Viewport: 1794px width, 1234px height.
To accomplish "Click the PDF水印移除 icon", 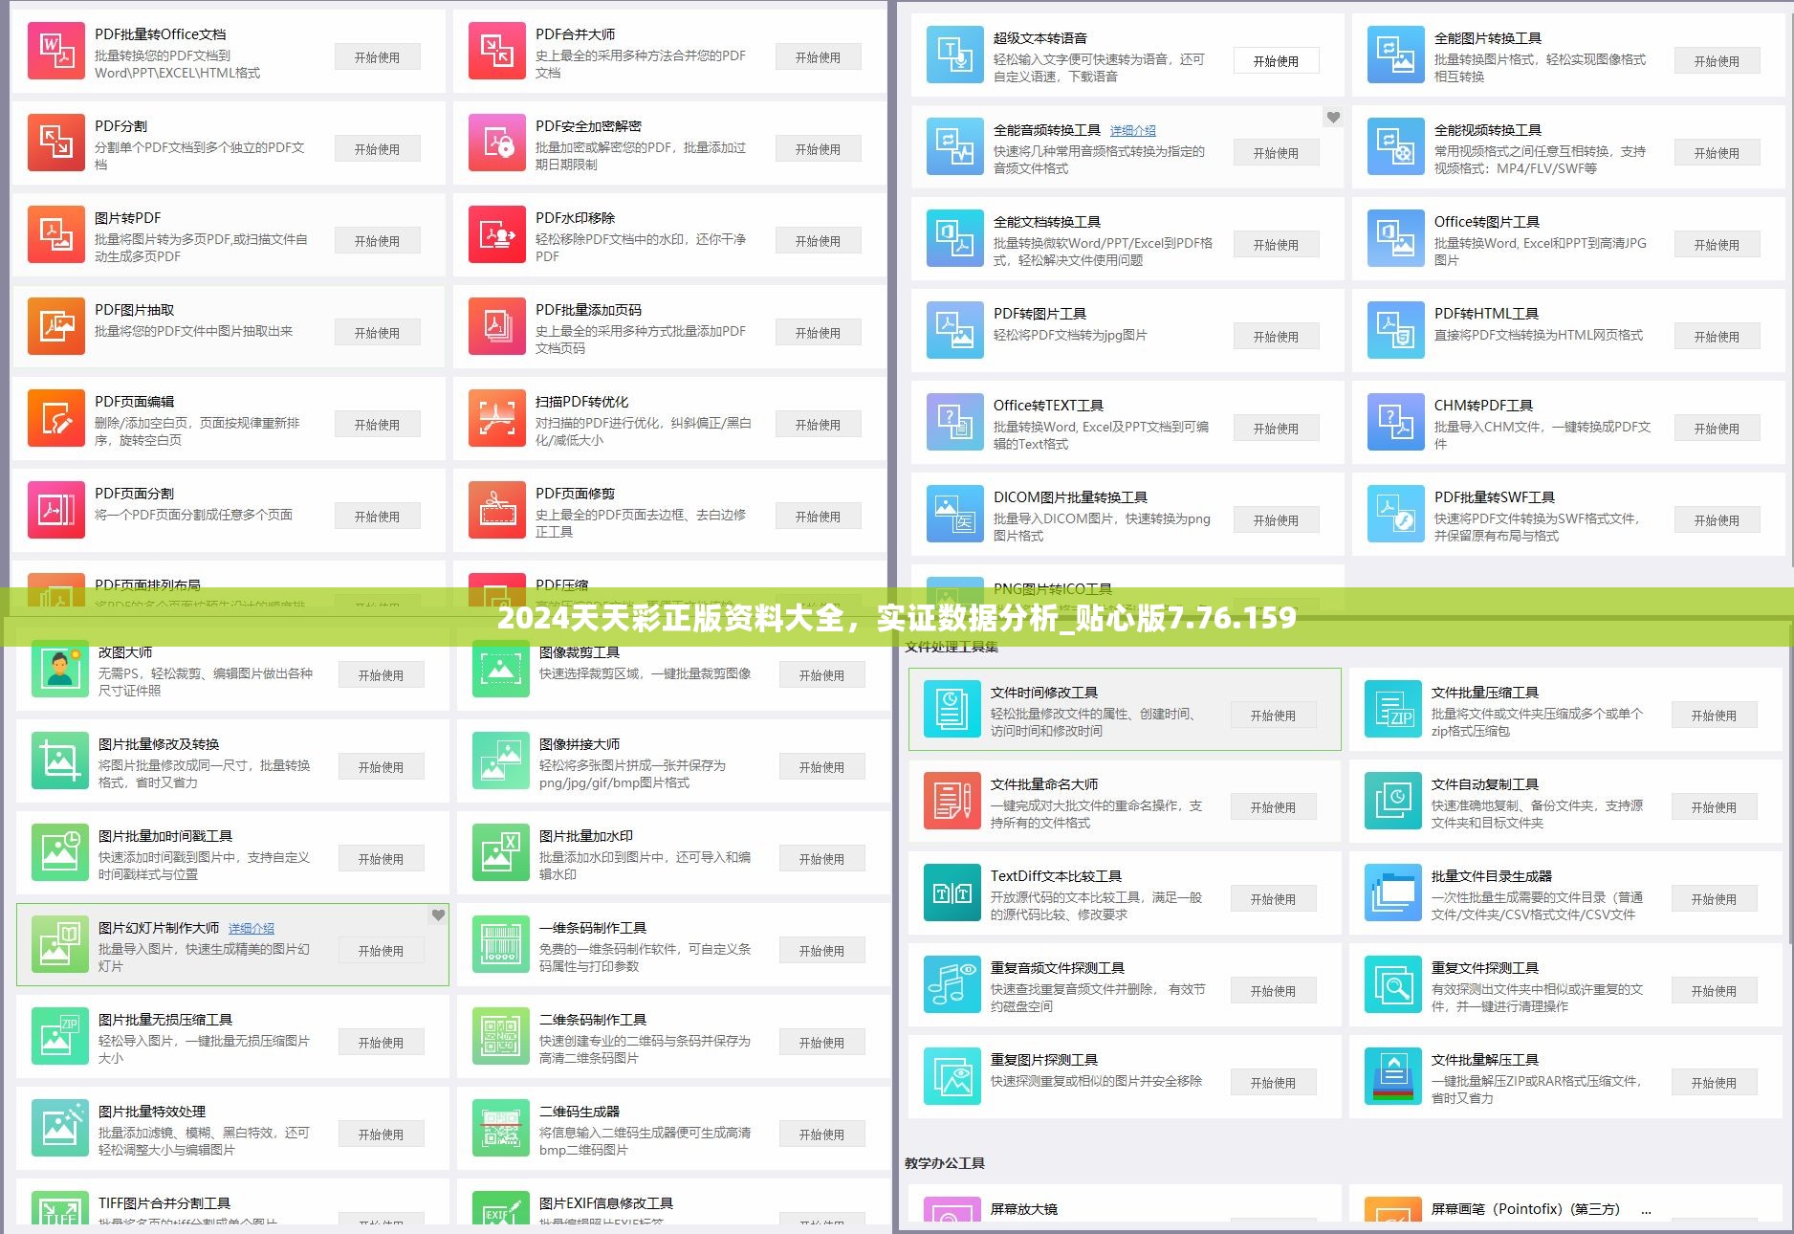I will tap(497, 234).
